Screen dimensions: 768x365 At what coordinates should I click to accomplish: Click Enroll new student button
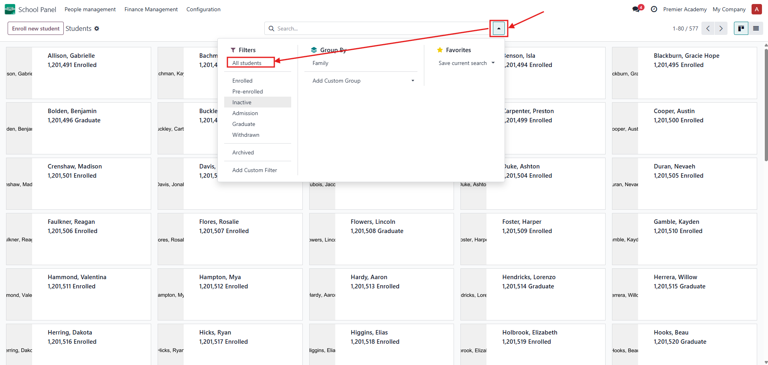pyautogui.click(x=36, y=28)
